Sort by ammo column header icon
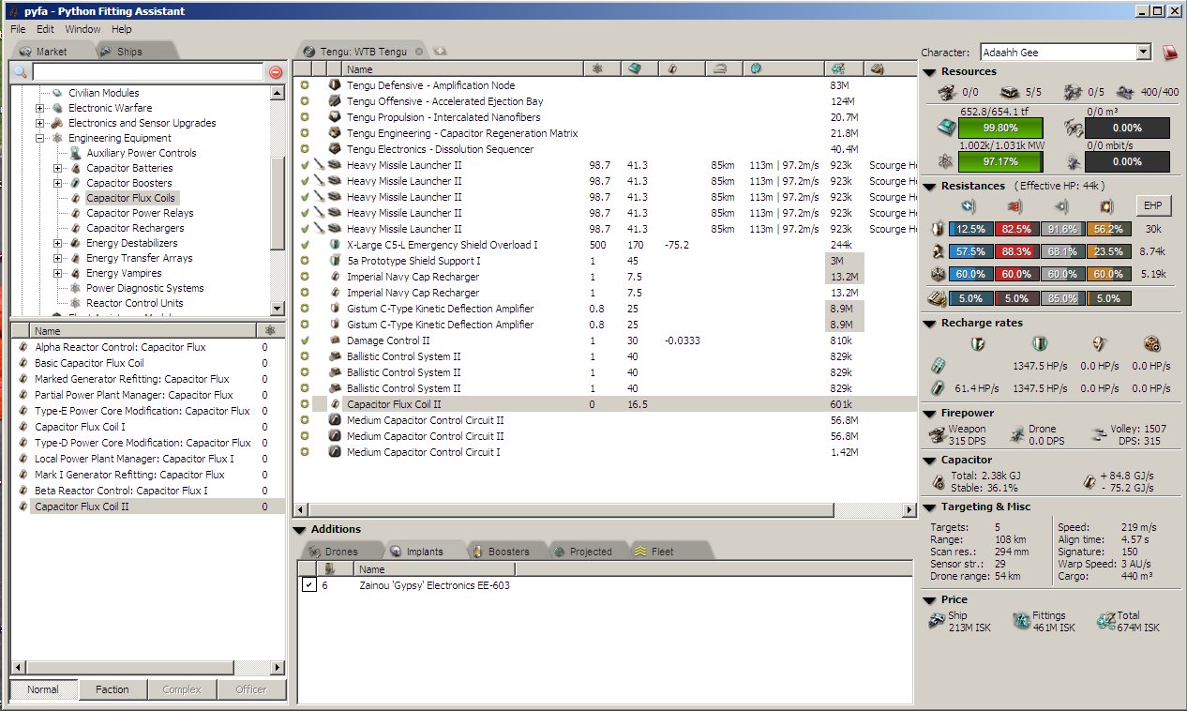1187x711 pixels. tap(878, 68)
